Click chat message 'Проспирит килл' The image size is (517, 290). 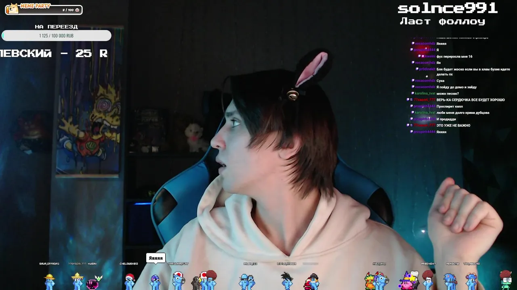(x=450, y=106)
